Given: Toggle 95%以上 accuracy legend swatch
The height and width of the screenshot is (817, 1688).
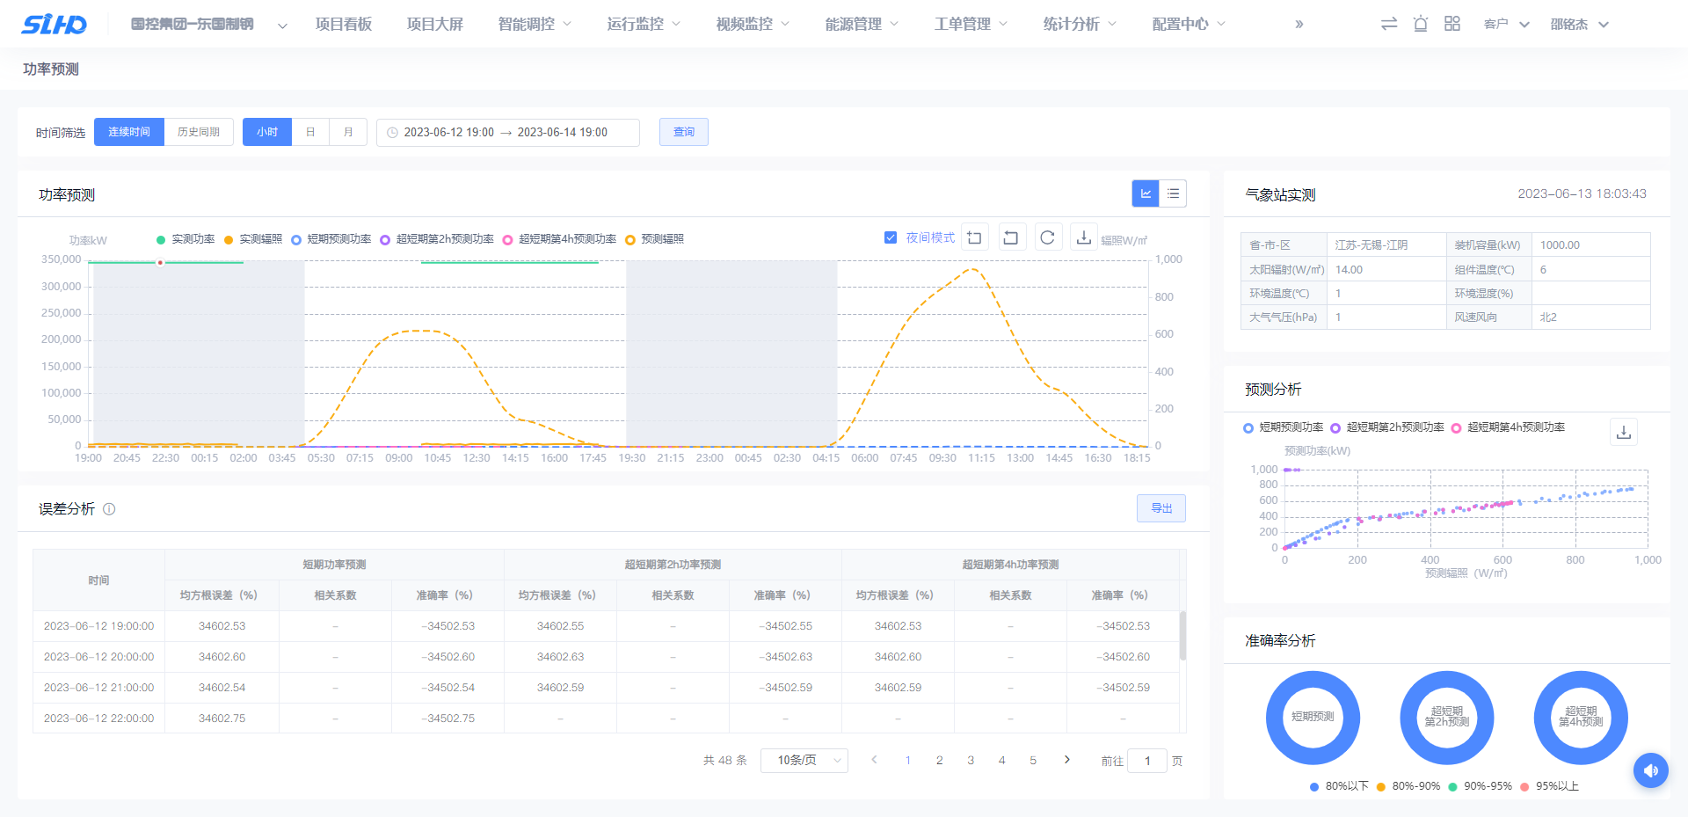Looking at the screenshot, I should [x=1524, y=786].
